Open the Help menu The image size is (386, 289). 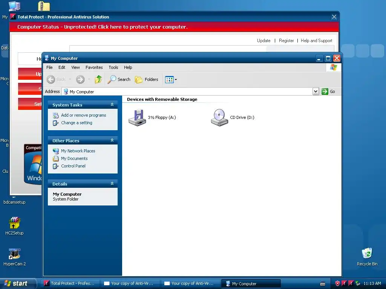[x=128, y=67]
